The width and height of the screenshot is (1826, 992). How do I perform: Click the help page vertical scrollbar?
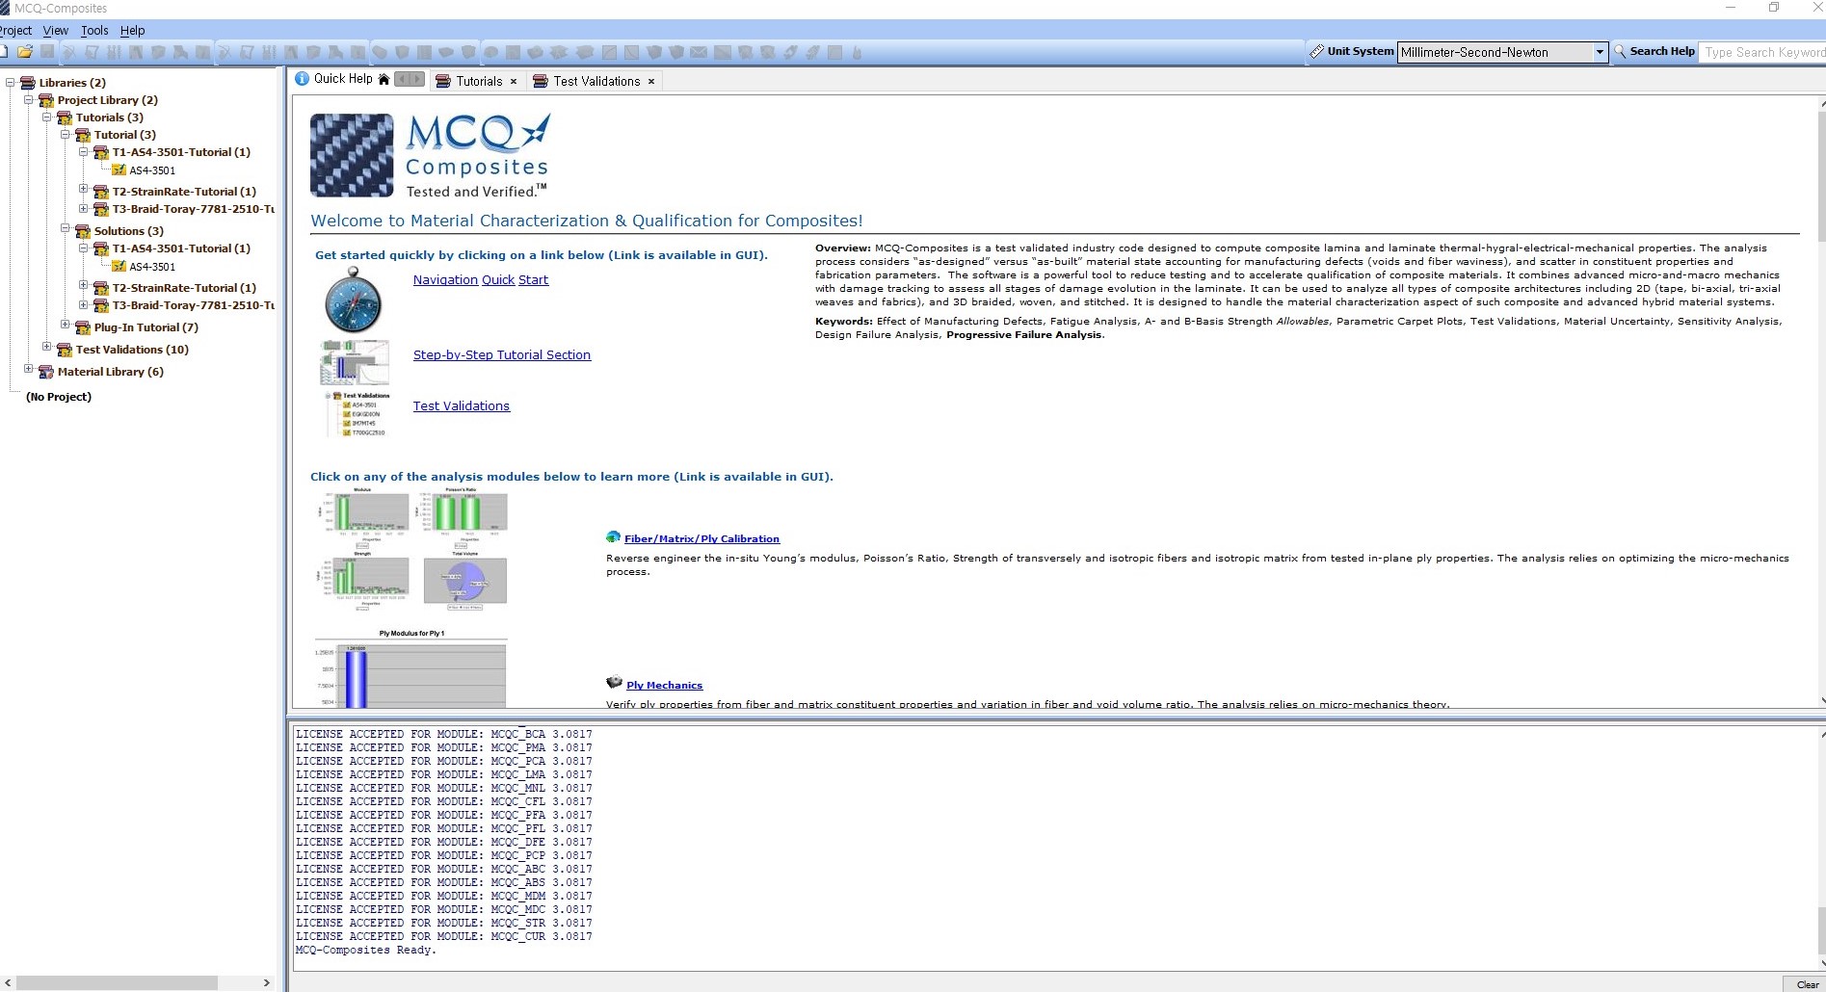1821,175
